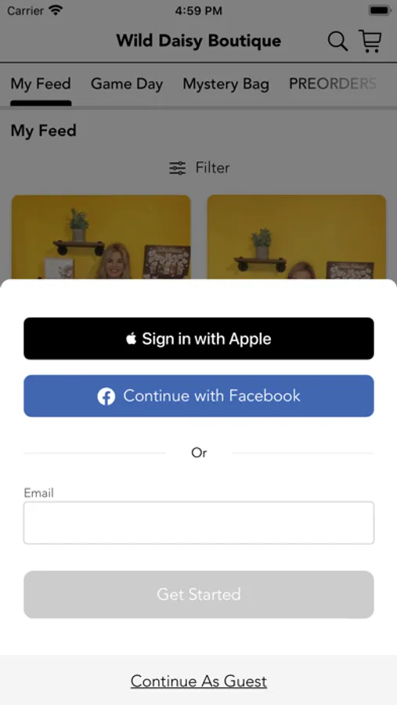
Task: Click Continue with Facebook button
Action: click(199, 396)
